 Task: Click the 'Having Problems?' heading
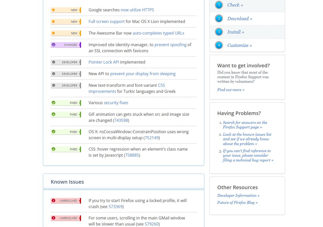[239, 113]
